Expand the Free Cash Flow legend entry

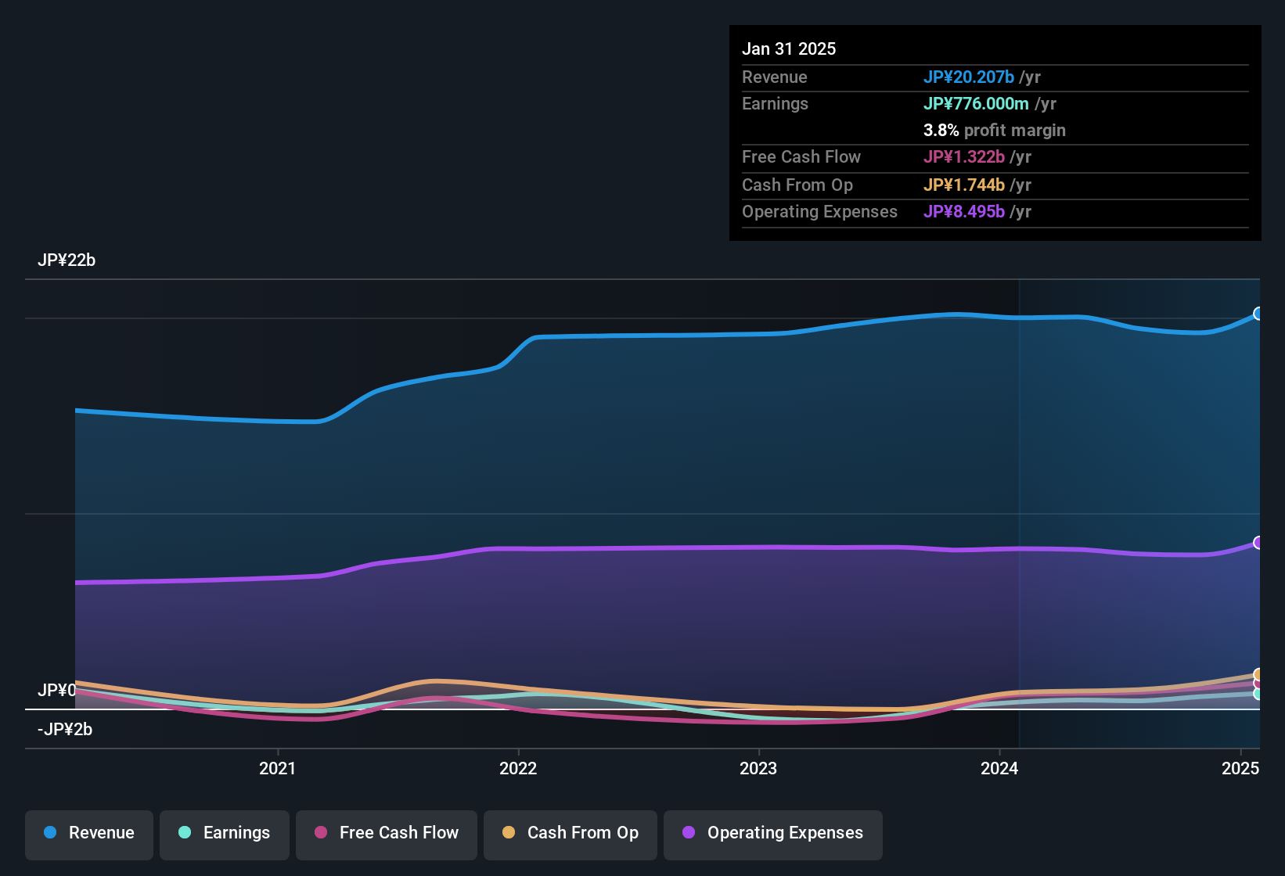pyautogui.click(x=386, y=835)
